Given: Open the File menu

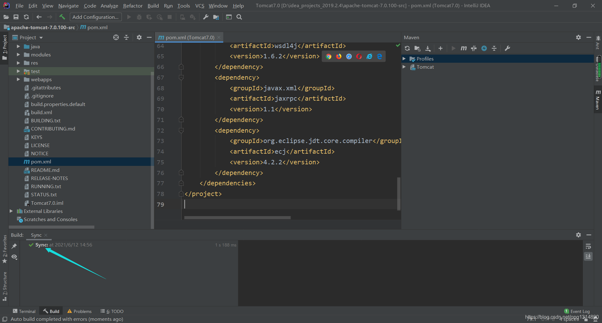Looking at the screenshot, I should (x=19, y=6).
